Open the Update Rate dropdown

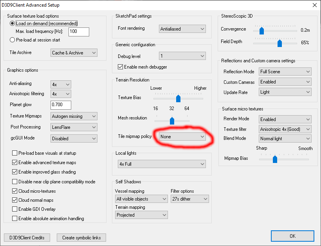285,92
